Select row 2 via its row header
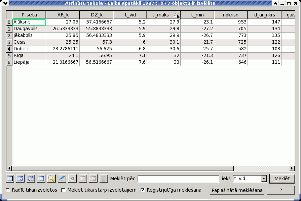The image size is (301, 201). click(x=9, y=36)
